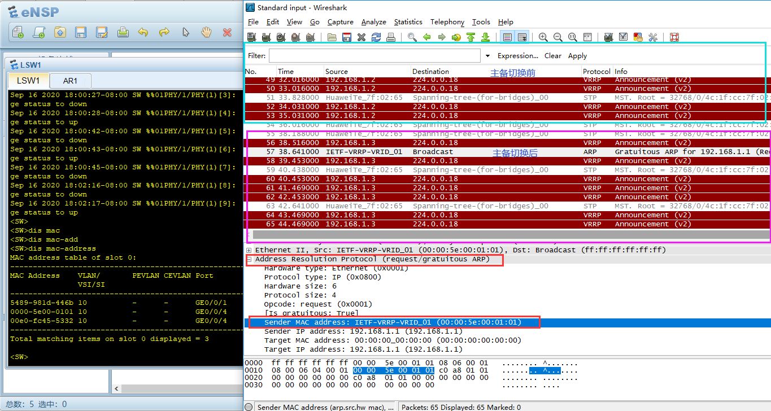Viewport: 771px width, 411px height.
Task: Collapse the Address Resolution Protocol tree node
Action: click(249, 259)
